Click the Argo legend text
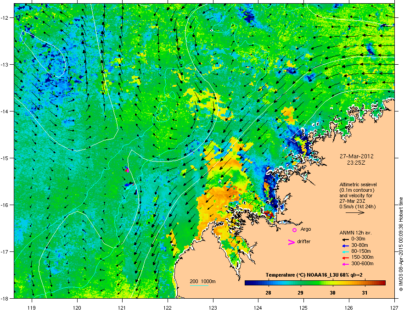 click(306, 229)
